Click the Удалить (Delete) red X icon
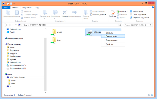Image resolution: width=157 pixels, height=99 pixels. coord(65,13)
